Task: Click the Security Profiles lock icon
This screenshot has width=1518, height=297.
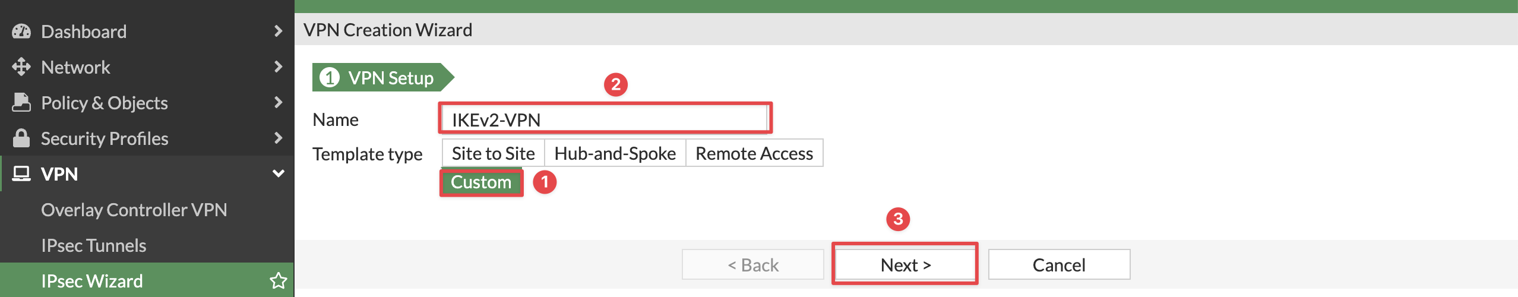Action: pyautogui.click(x=21, y=138)
